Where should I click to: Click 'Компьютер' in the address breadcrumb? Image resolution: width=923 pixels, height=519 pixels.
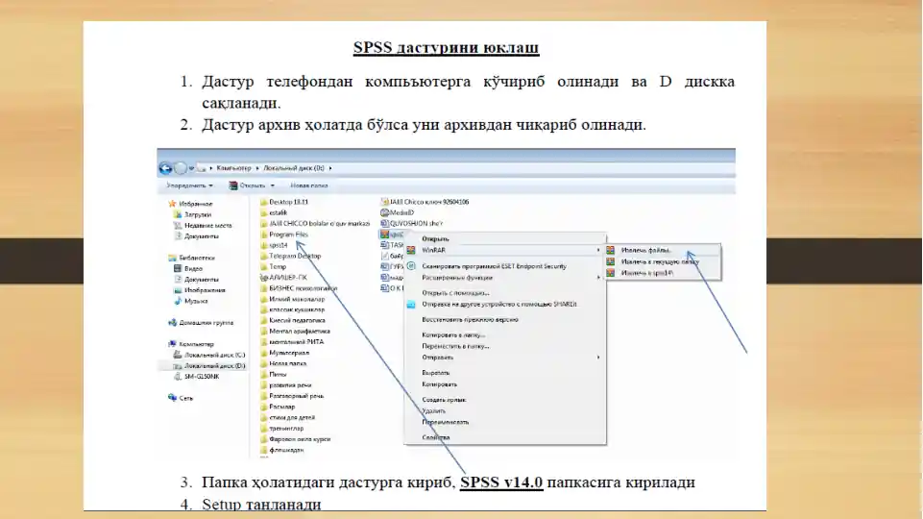(x=233, y=168)
